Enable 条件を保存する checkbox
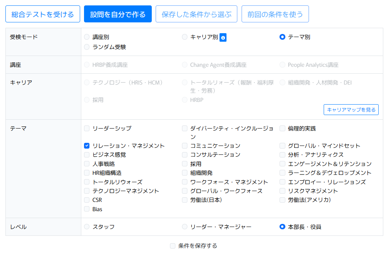The image size is (386, 254). [173, 246]
